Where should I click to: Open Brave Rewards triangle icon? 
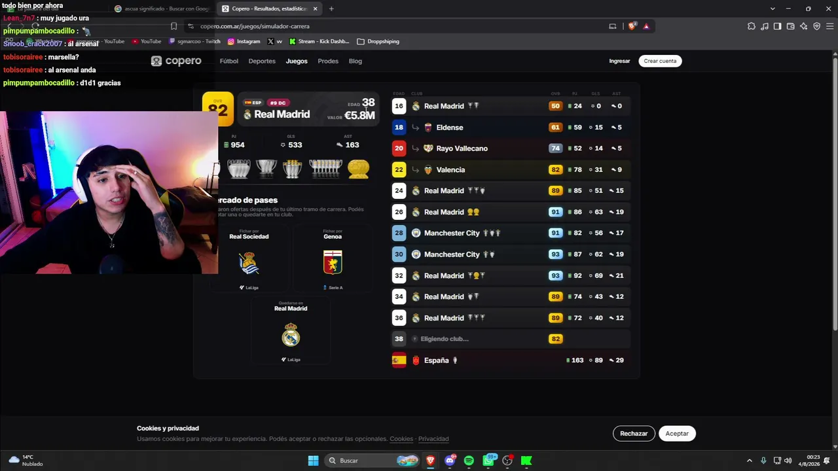tap(646, 26)
